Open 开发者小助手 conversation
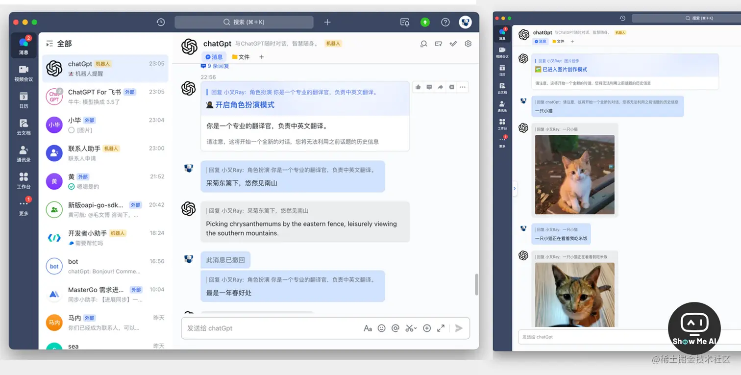 105,238
